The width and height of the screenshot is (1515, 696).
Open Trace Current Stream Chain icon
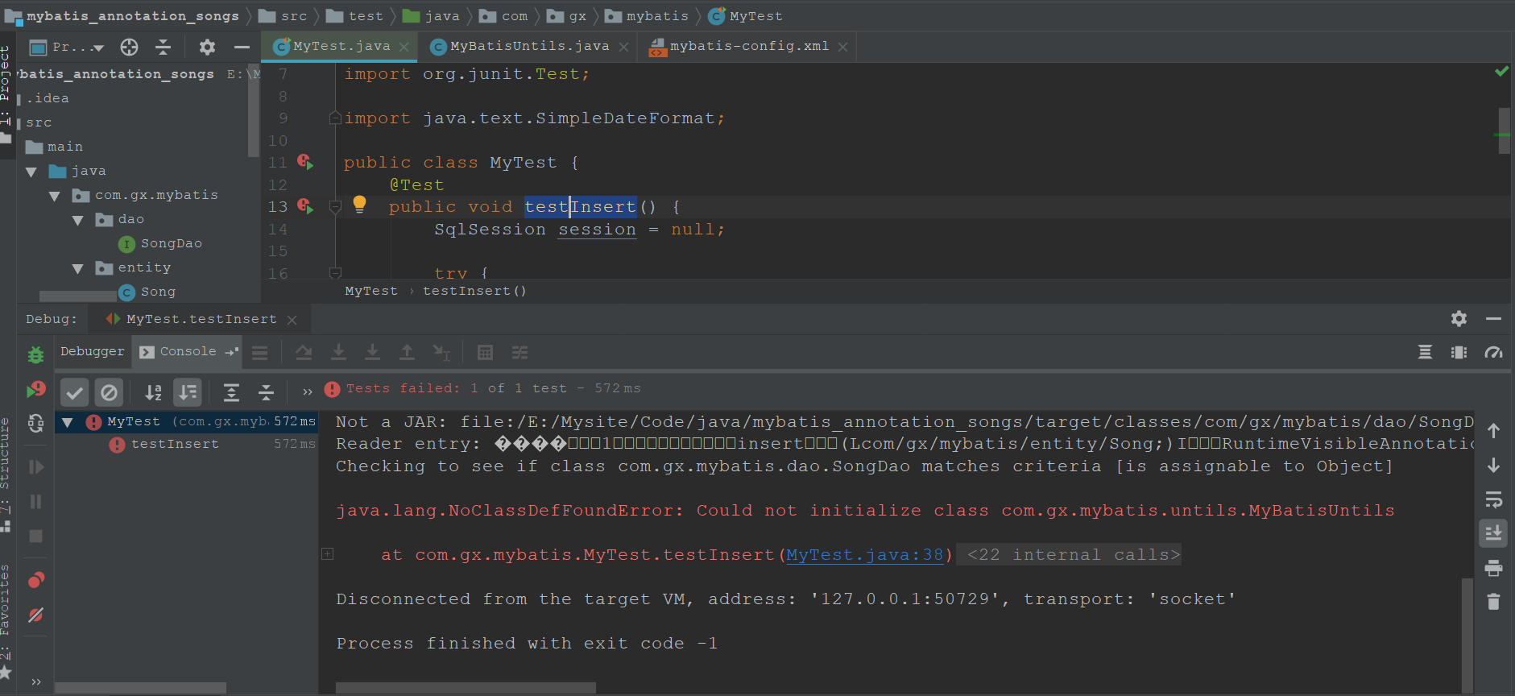click(519, 353)
